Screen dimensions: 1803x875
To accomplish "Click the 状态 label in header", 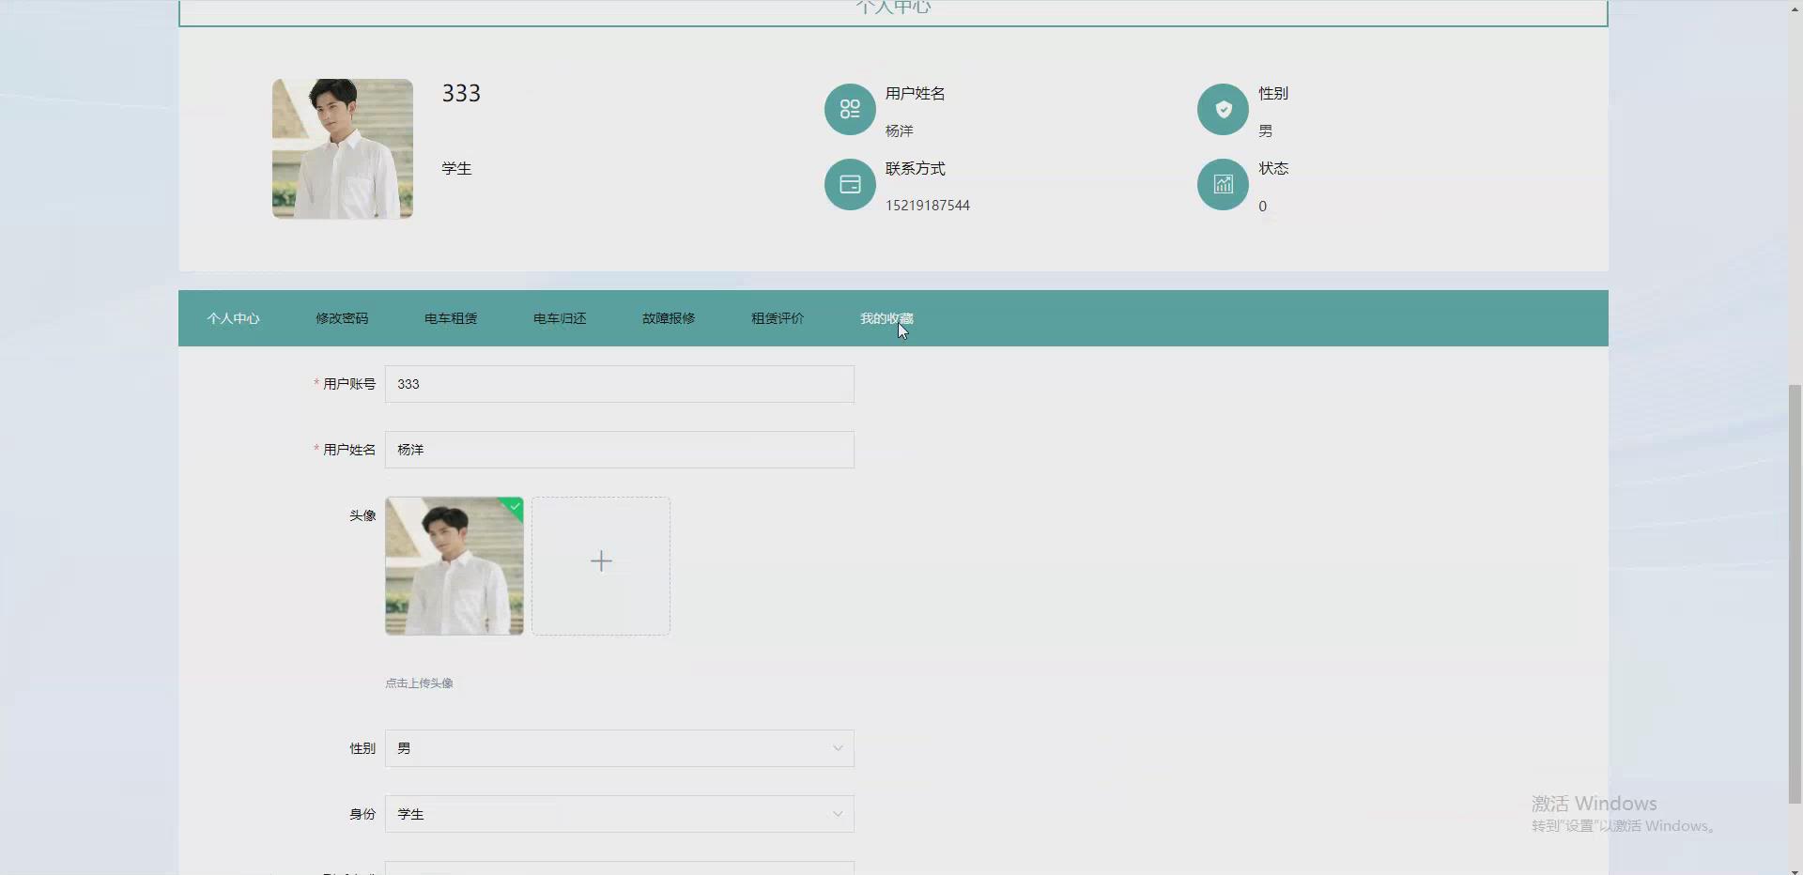I will pyautogui.click(x=1273, y=168).
